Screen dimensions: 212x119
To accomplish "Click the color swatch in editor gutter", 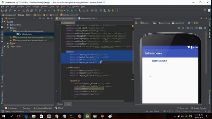I will point(57,91).
